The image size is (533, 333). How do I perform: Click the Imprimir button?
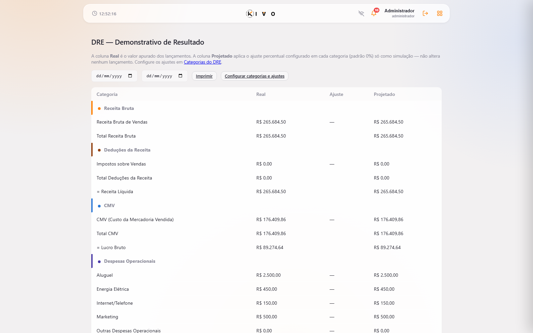[x=204, y=76]
